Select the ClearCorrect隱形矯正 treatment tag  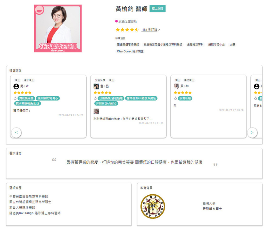tap(130, 51)
